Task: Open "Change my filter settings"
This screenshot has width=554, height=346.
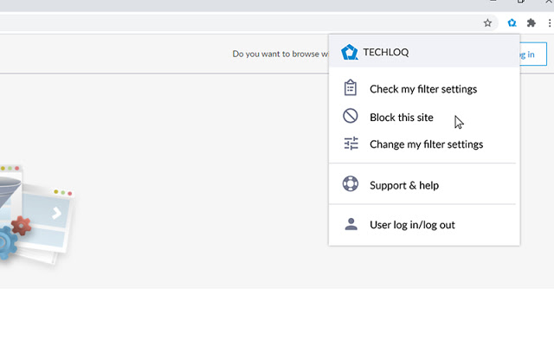Action: [426, 144]
